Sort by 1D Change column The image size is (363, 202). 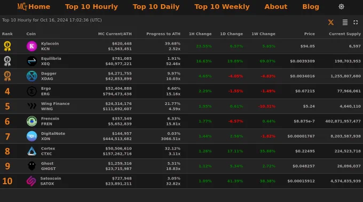click(232, 34)
